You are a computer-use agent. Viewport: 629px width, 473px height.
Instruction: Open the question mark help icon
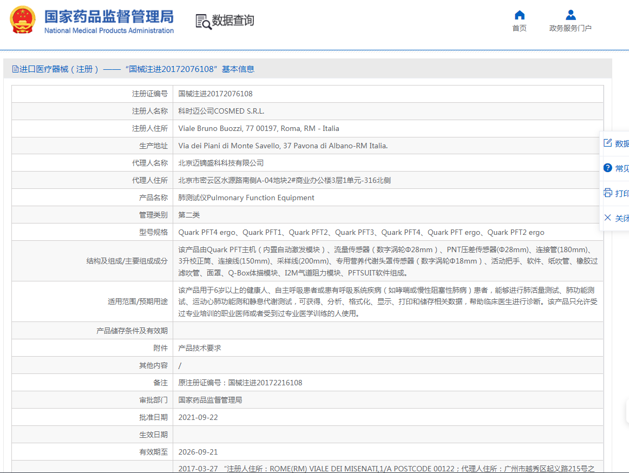pos(608,168)
